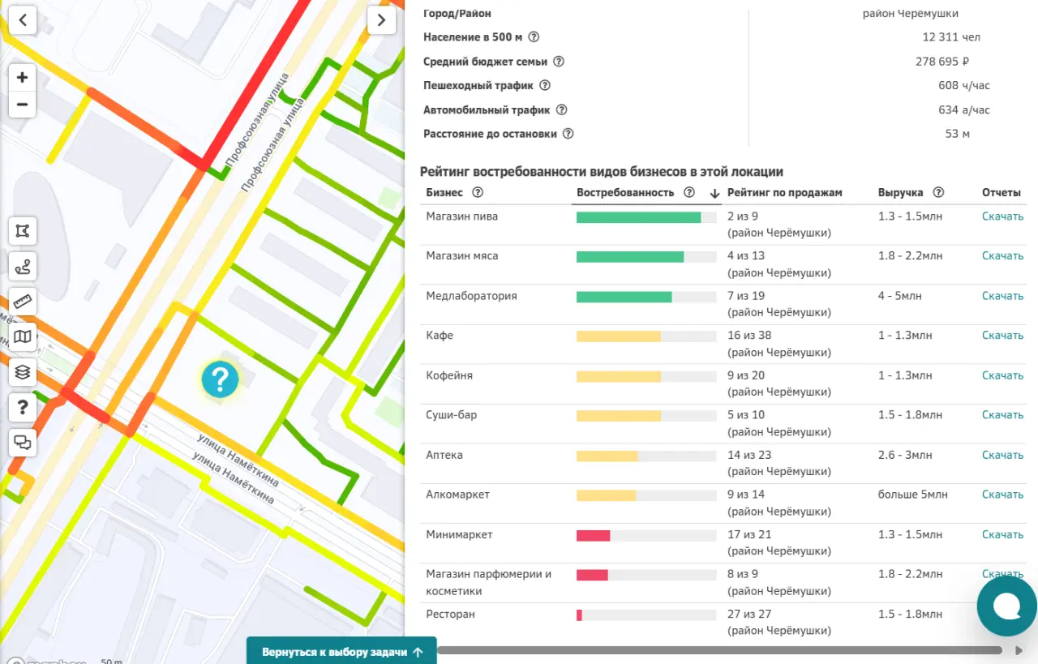Download the Алкомаркет report
Screen dimensions: 1038x664
pos(1002,494)
